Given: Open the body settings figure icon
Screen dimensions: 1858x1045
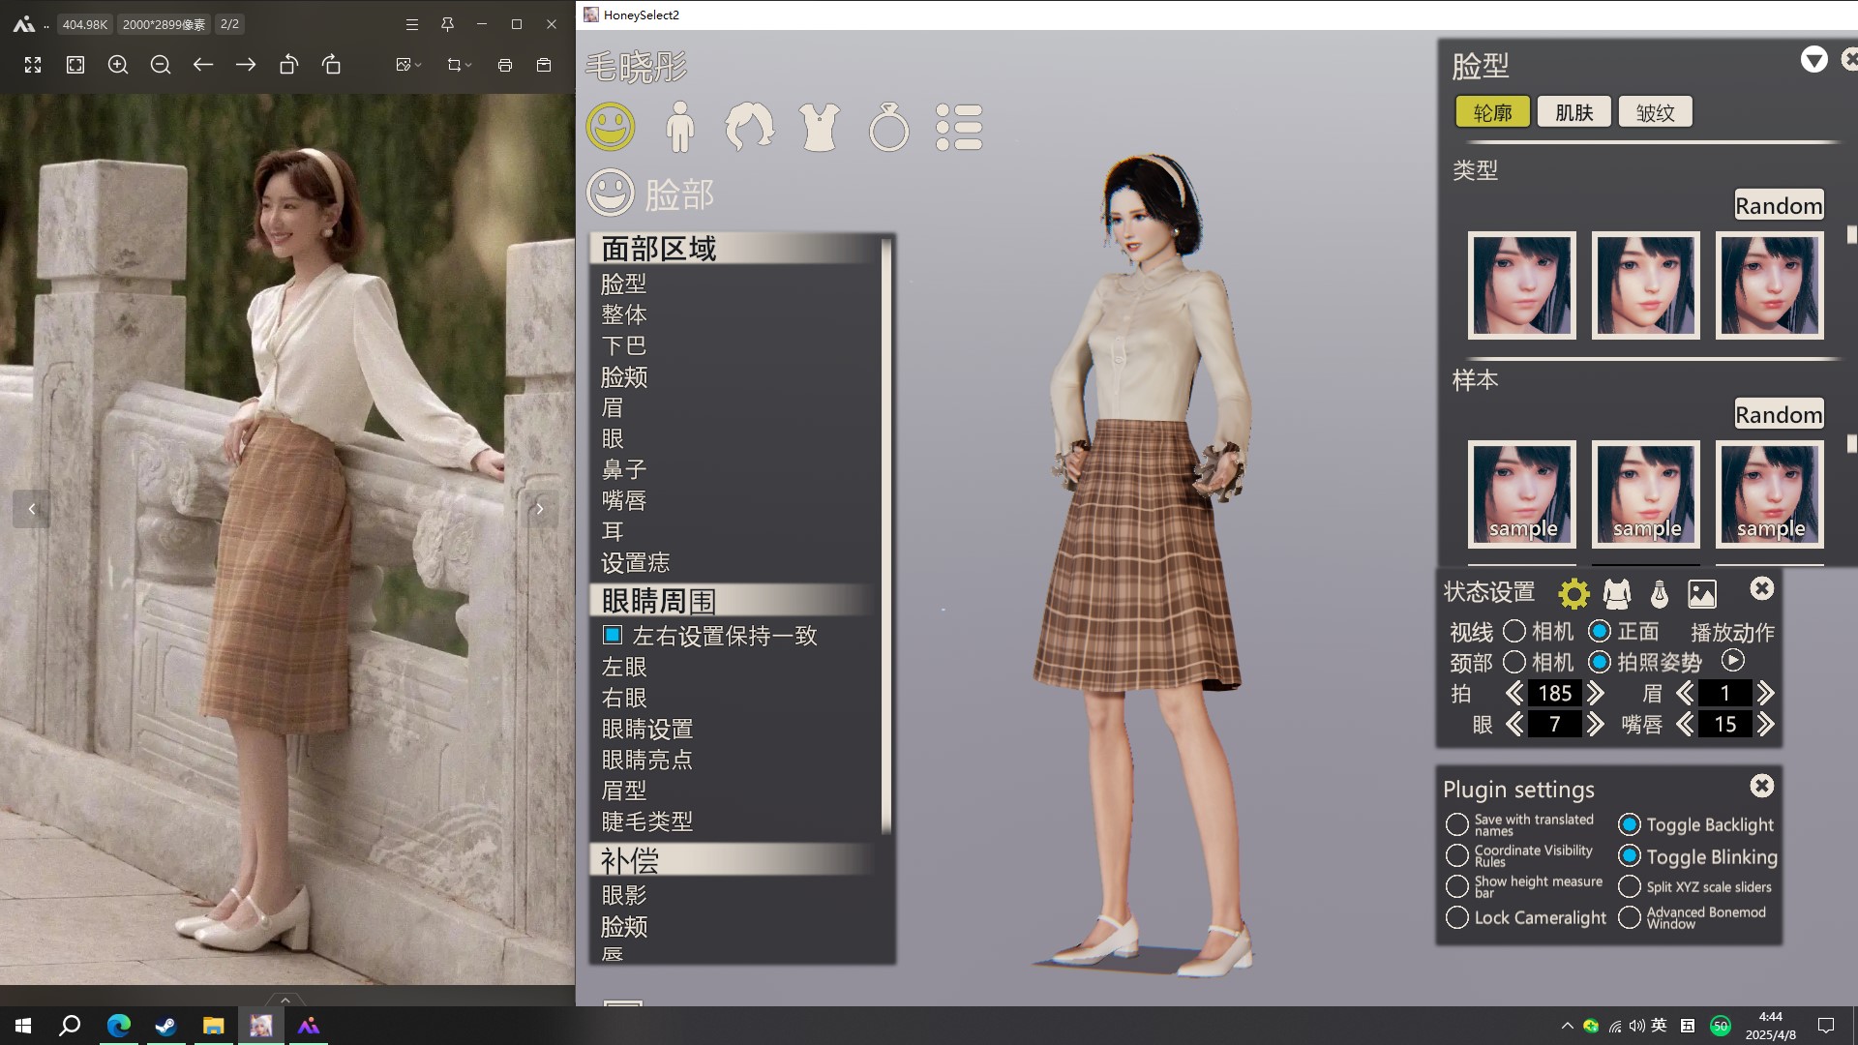Looking at the screenshot, I should coord(679,127).
